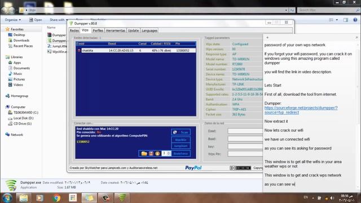The image size is (361, 203).
Task: Focus the Key input field
Action: 245,147
